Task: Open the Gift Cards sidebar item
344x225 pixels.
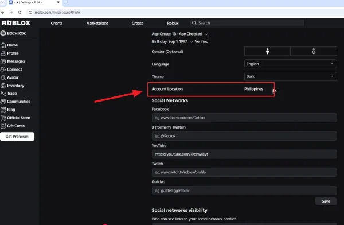Action: pos(13,126)
